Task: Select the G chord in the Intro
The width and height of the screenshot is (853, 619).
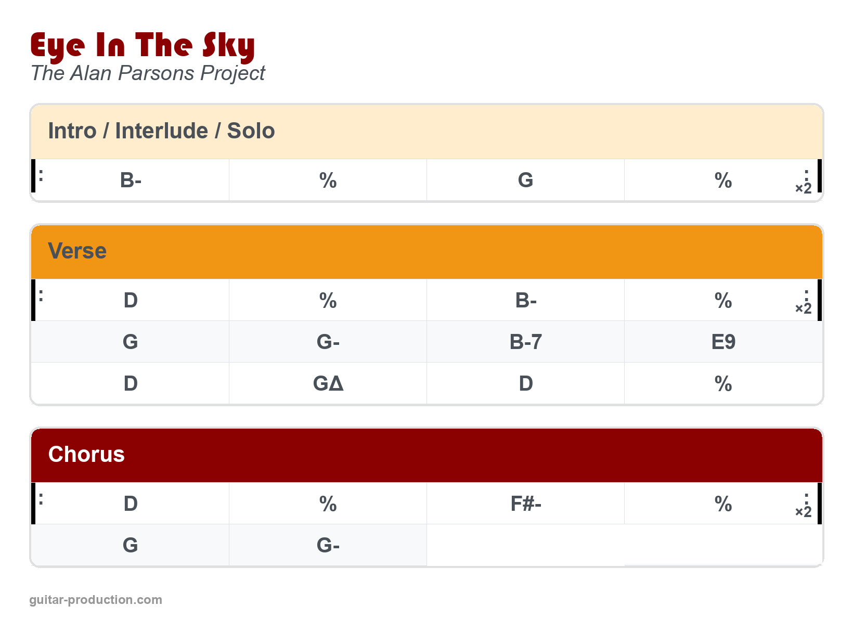Action: click(525, 180)
